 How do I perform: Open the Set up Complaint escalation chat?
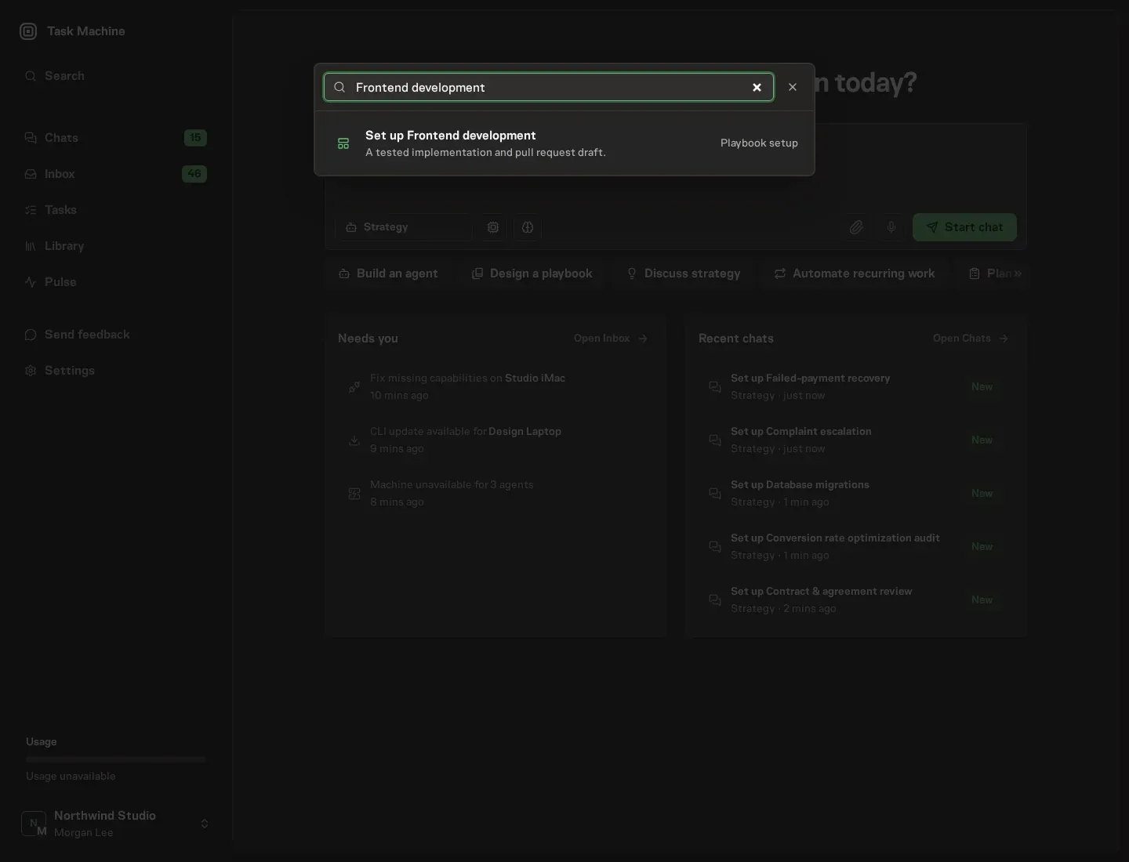coord(856,440)
